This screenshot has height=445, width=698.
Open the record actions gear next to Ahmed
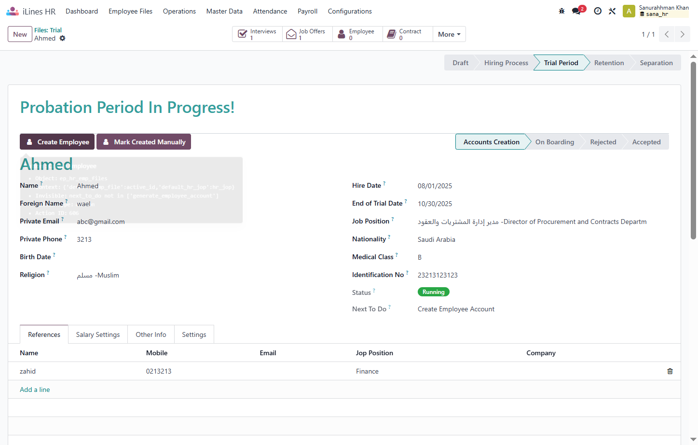click(62, 38)
